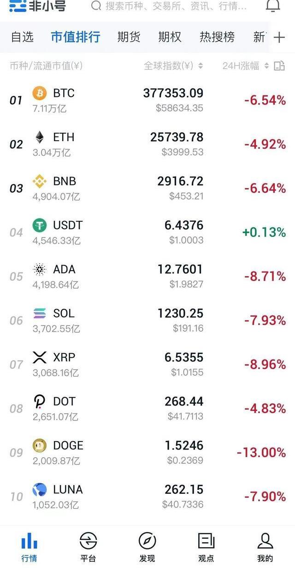
Task: Toggle the column layout switch icon
Action: (x=279, y=66)
